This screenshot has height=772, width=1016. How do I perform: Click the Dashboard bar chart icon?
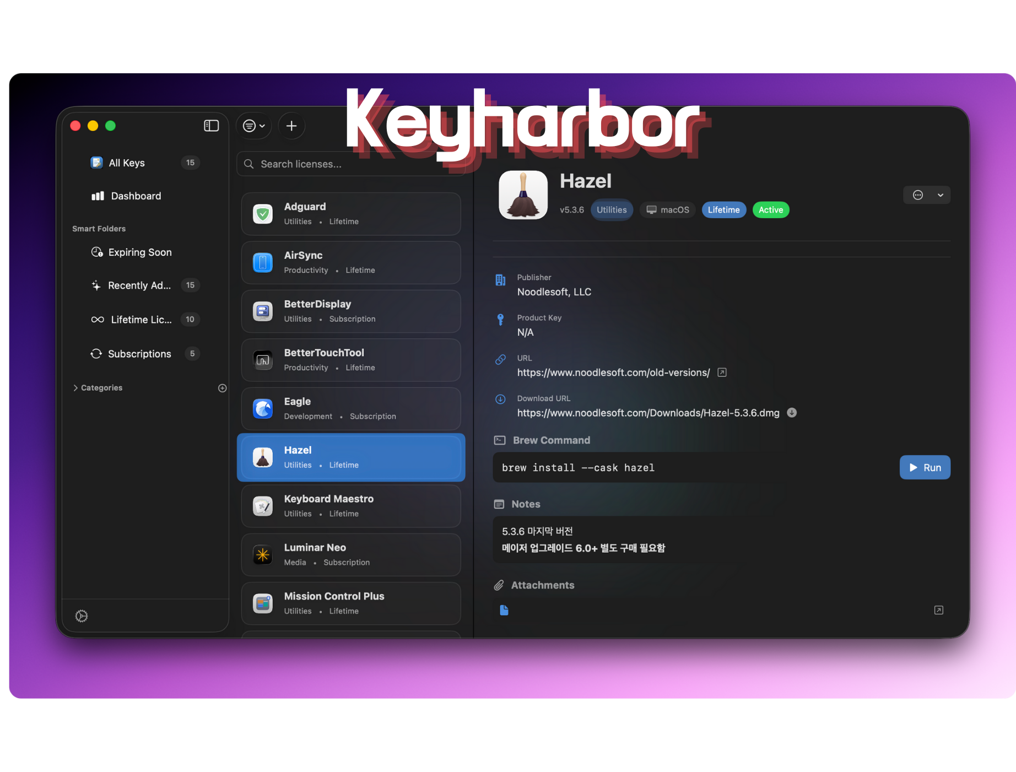(98, 196)
